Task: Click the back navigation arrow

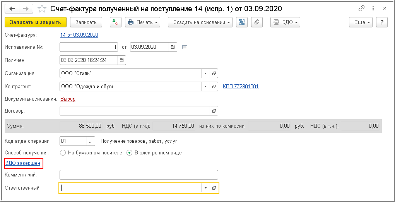Action: (x=12, y=9)
